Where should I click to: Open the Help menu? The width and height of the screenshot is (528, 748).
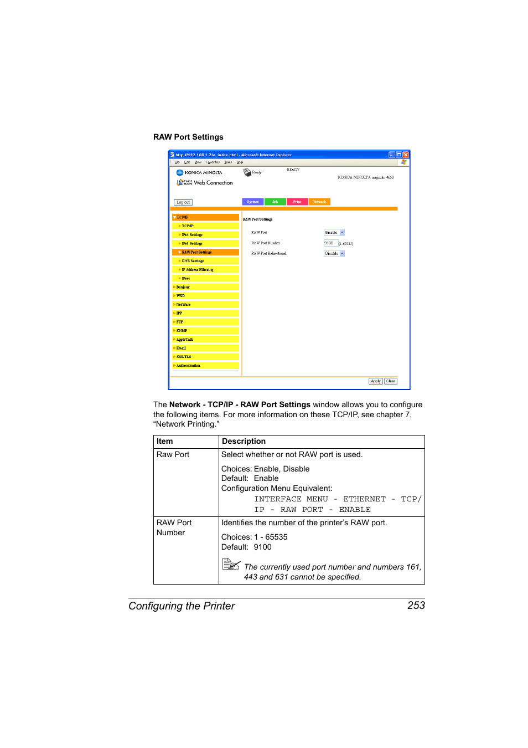(240, 162)
